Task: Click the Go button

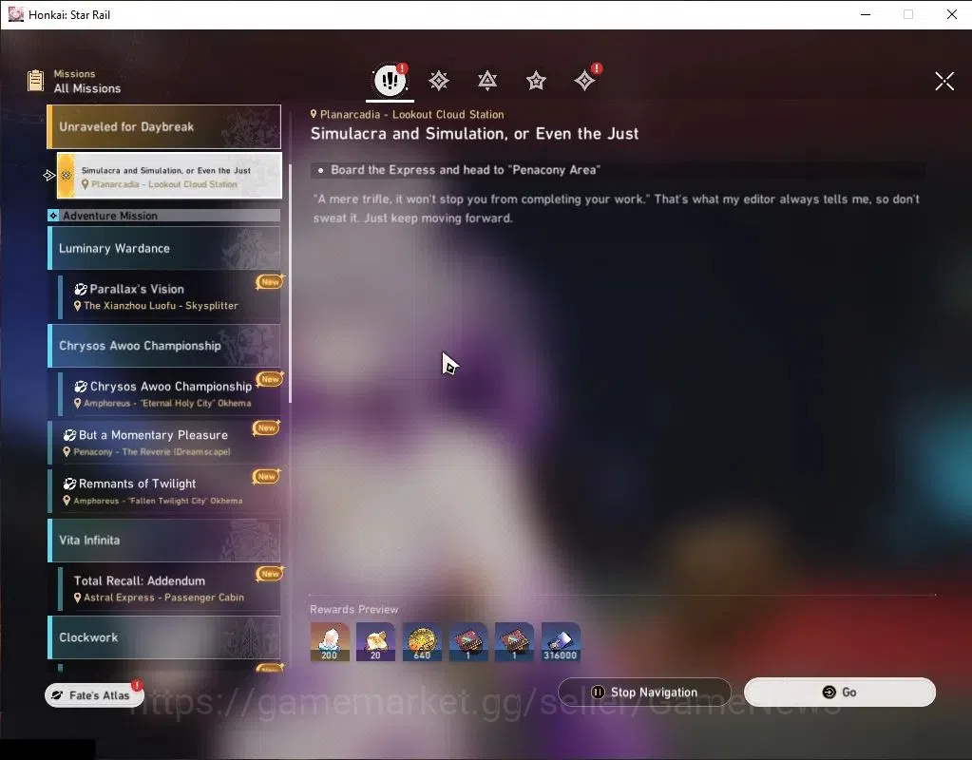Action: click(x=839, y=692)
